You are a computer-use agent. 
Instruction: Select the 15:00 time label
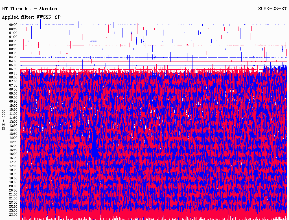pyautogui.click(x=13, y=146)
